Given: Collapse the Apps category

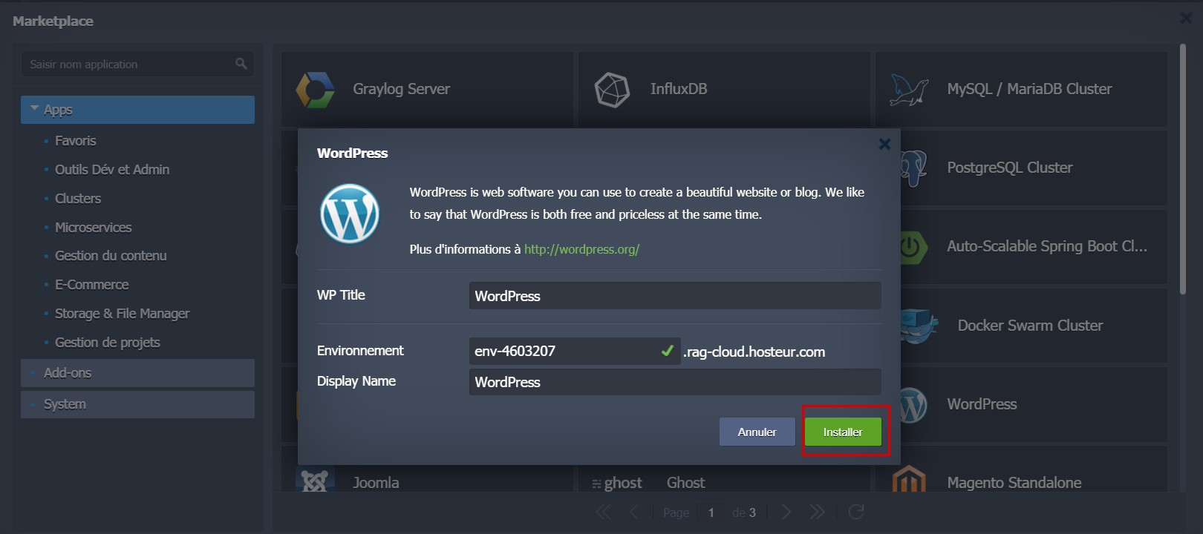Looking at the screenshot, I should click(x=35, y=109).
